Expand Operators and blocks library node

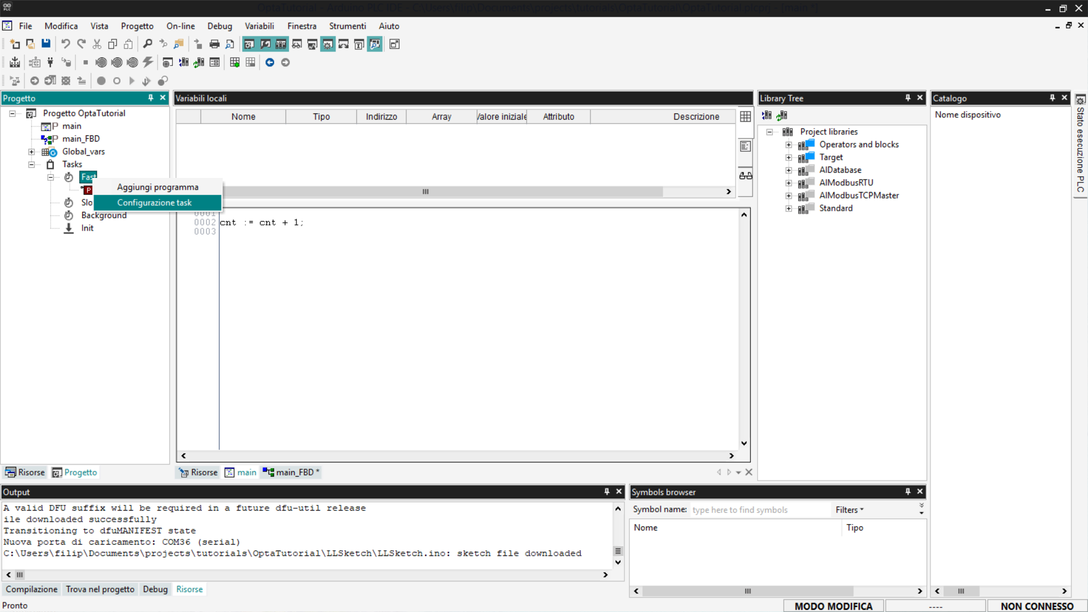(x=788, y=144)
